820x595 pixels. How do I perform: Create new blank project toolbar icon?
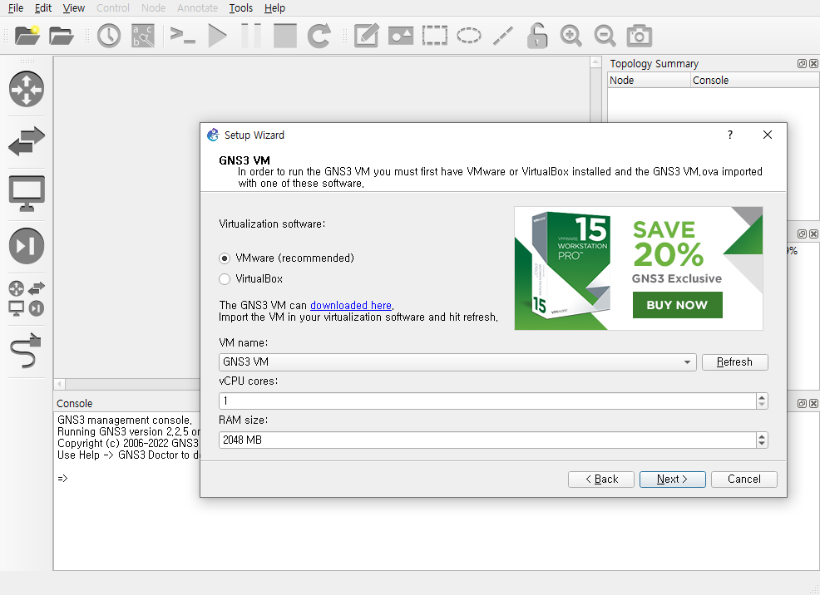coord(27,36)
